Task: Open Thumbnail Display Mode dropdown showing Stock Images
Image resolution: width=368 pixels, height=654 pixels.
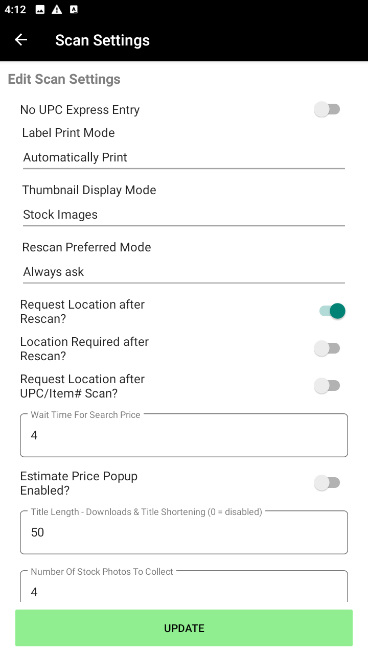Action: pyautogui.click(x=184, y=215)
